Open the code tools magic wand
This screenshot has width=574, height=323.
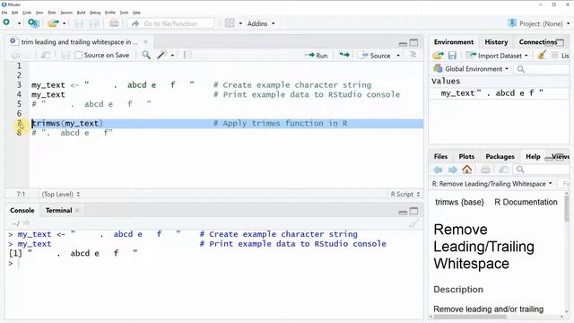(161, 56)
